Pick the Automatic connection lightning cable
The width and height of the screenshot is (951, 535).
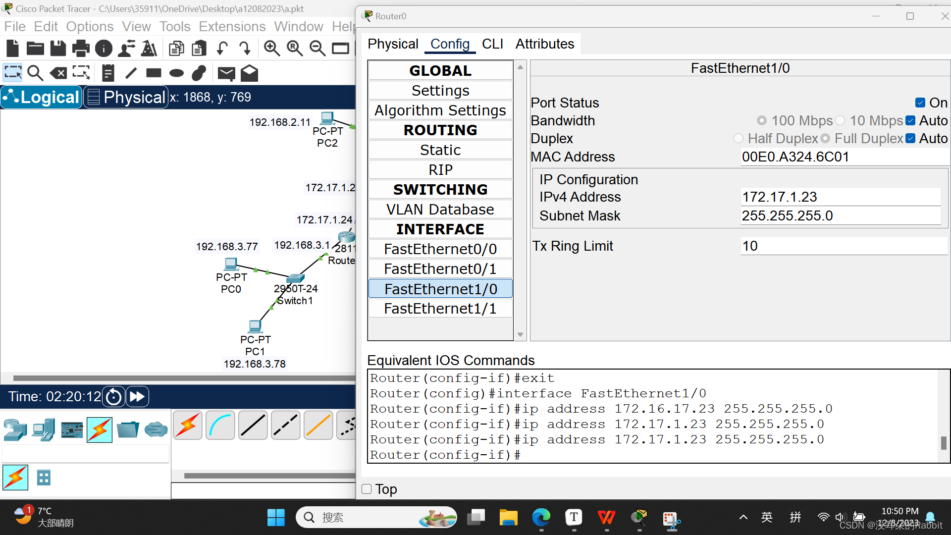coord(188,426)
